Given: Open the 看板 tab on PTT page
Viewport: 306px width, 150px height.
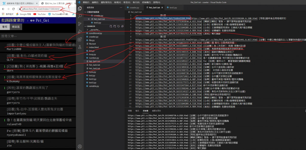Looking at the screenshot, I should coord(5,27).
